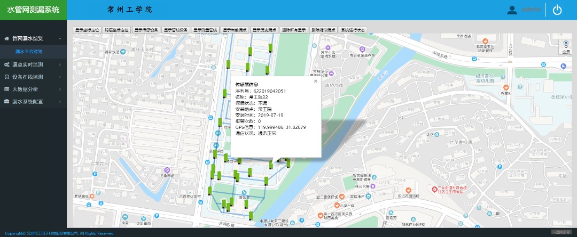The width and height of the screenshot is (577, 237).
Task: Close the 传感器信息 info popup
Action: (x=315, y=81)
